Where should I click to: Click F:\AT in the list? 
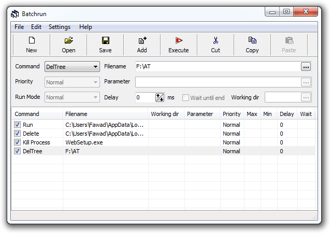[73, 151]
